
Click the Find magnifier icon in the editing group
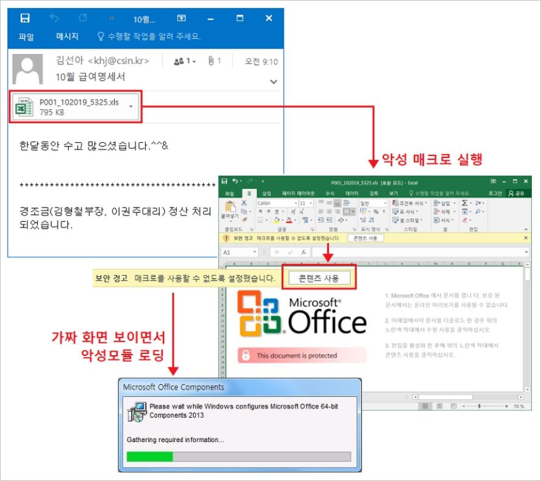[x=478, y=211]
